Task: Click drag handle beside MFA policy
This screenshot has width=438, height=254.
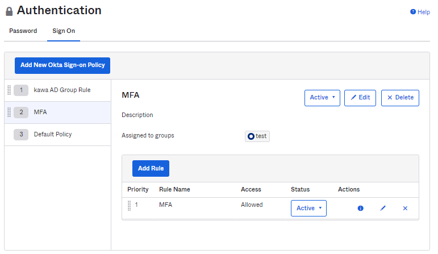Action: (x=9, y=112)
